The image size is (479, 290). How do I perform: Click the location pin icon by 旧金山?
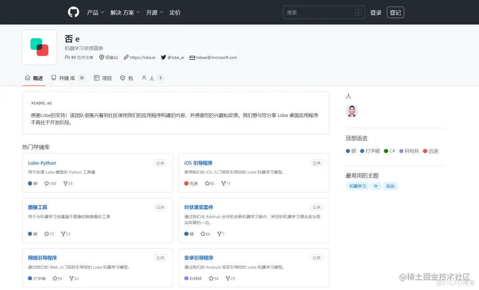[102, 57]
